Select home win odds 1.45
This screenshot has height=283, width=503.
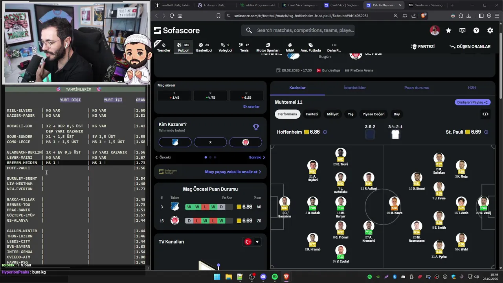click(x=174, y=96)
